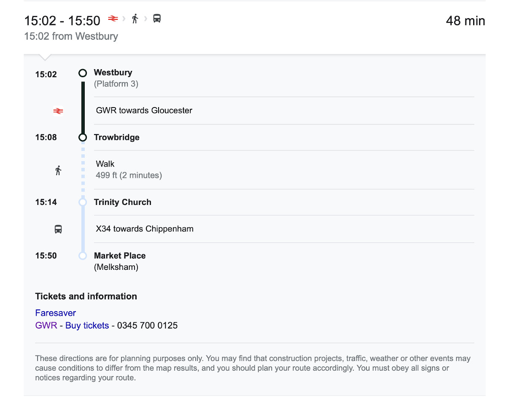Click the bus icon beside X34 step
The image size is (506, 401).
58,229
